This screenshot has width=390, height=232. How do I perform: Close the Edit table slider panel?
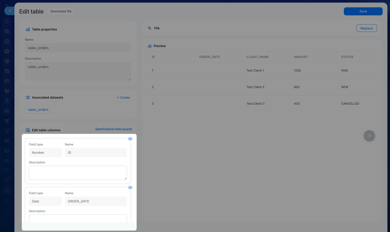click(10, 11)
